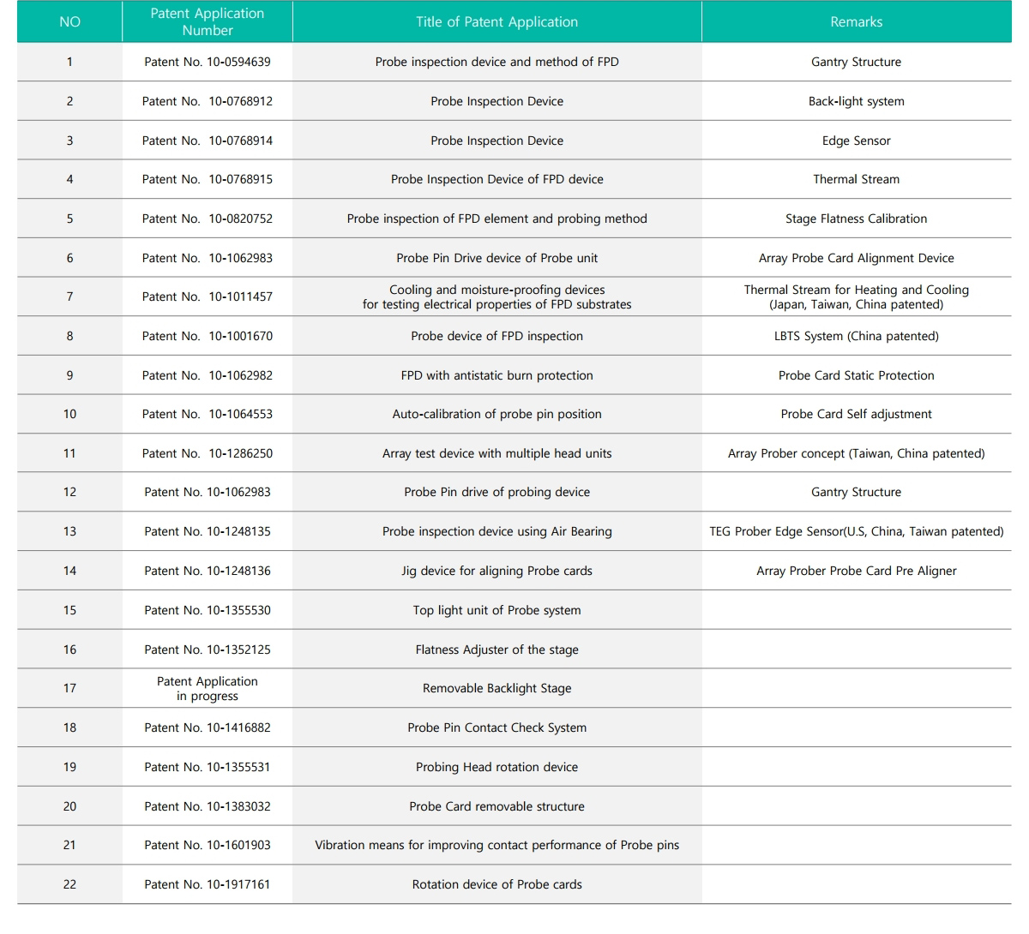Select cell 'Patent No. 10-1355531'
The height and width of the screenshot is (934, 1029).
click(x=208, y=767)
